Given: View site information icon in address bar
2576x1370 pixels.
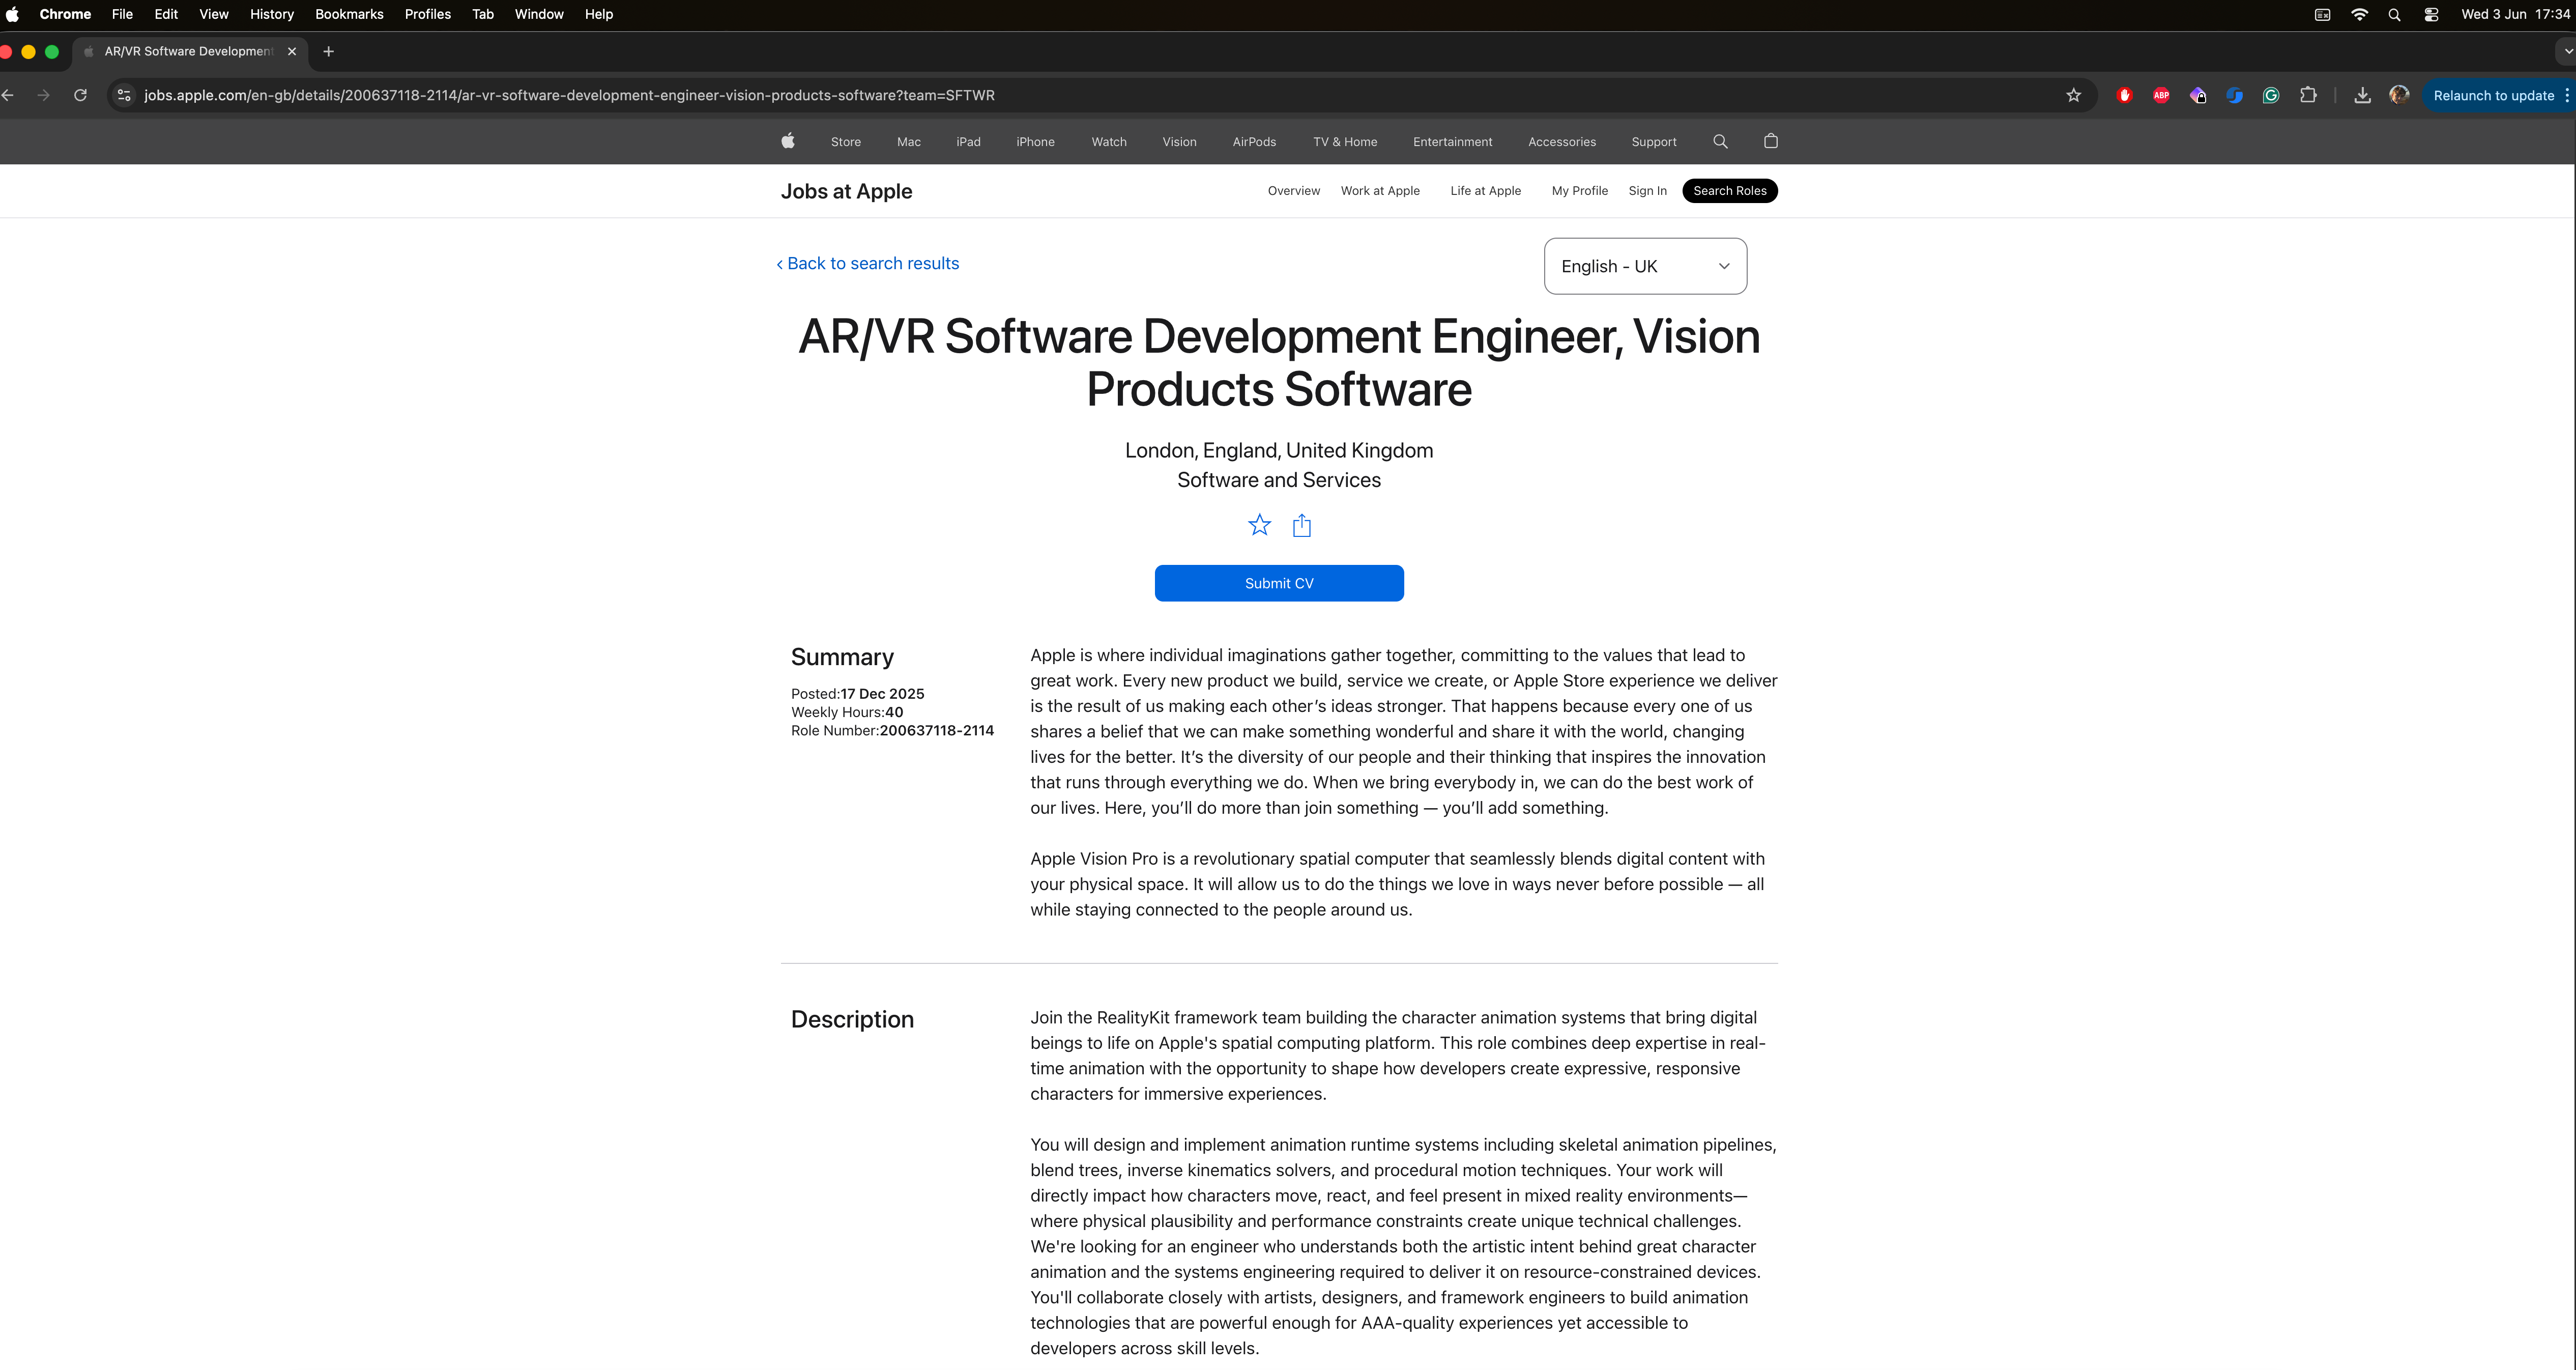Looking at the screenshot, I should pyautogui.click(x=124, y=95).
